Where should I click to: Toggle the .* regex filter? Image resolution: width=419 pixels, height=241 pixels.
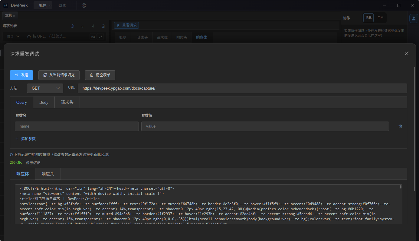pos(101,36)
